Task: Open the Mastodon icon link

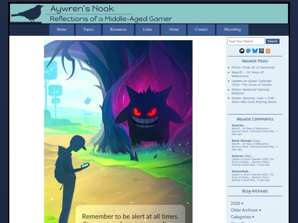Action: [248, 51]
